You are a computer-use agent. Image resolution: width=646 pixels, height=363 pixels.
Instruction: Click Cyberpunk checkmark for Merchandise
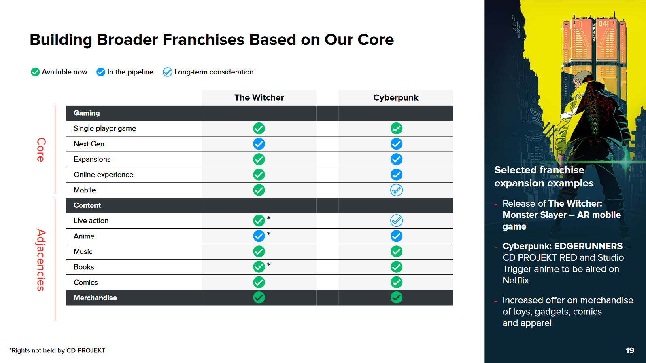(396, 298)
